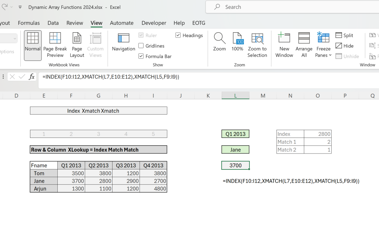
Task: Open the Help tab
Action: (x=179, y=23)
